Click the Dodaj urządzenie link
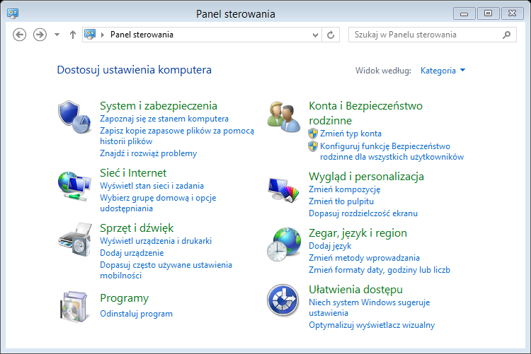The width and height of the screenshot is (531, 354). coord(132,253)
